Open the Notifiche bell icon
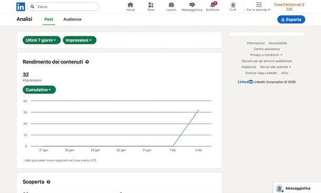The image size is (321, 193). pyautogui.click(x=213, y=7)
